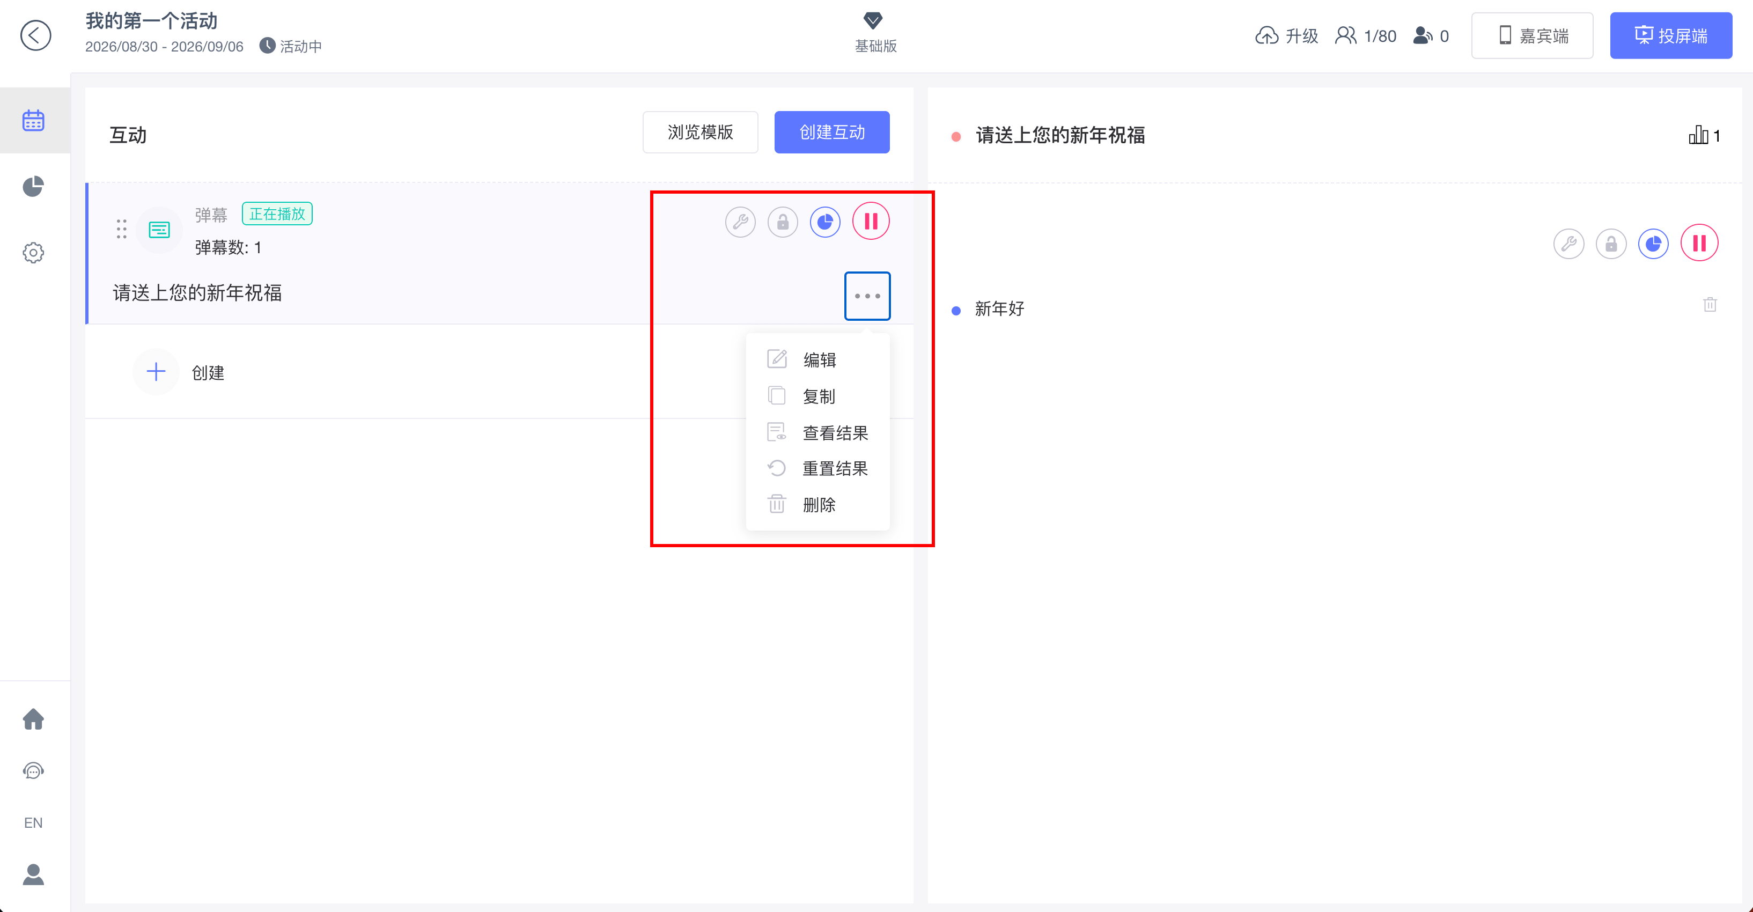
Task: Launch the 投屏端 projection screen
Action: [1671, 35]
